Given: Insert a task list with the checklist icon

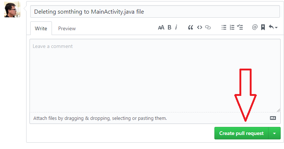Looking at the screenshot, I should point(240,27).
